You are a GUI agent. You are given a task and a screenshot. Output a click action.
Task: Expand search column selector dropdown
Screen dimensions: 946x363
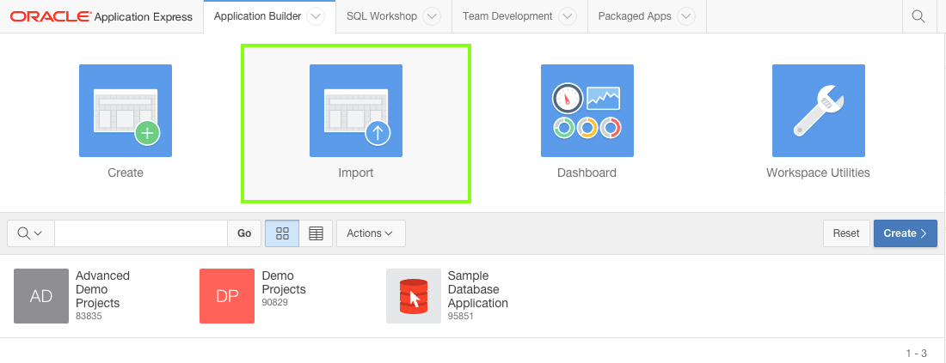30,233
